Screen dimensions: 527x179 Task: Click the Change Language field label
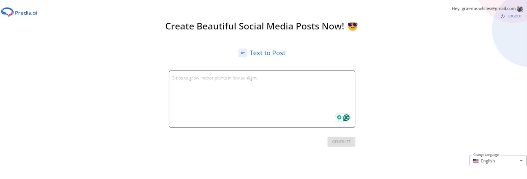[486, 155]
